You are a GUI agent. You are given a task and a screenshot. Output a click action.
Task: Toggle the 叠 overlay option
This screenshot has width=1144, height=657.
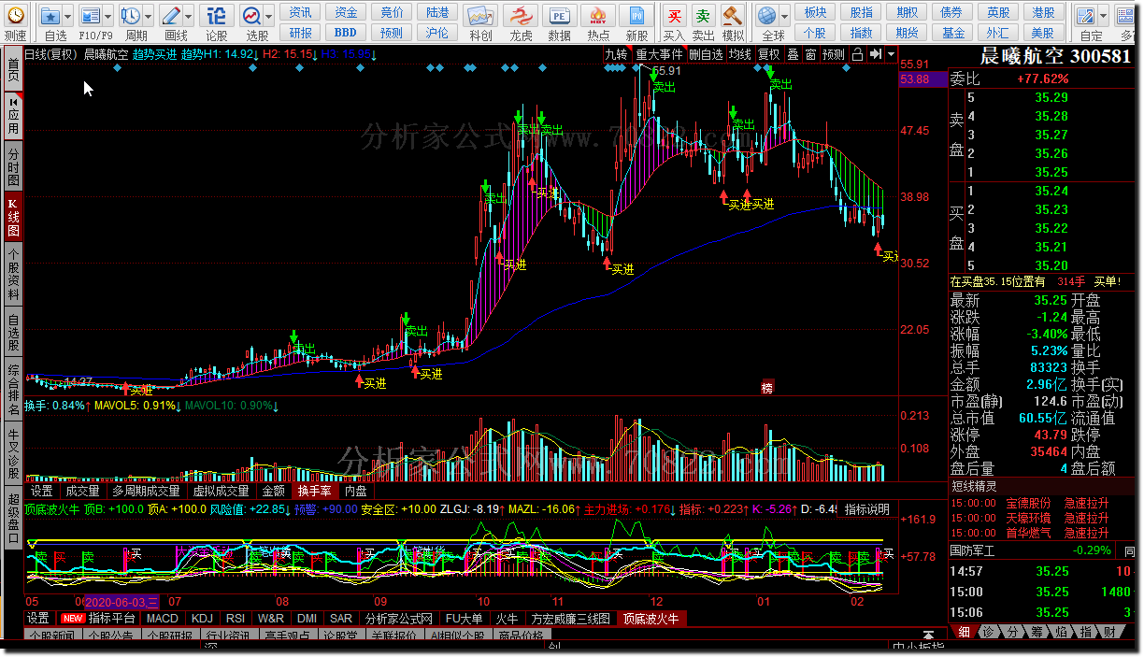pos(793,54)
